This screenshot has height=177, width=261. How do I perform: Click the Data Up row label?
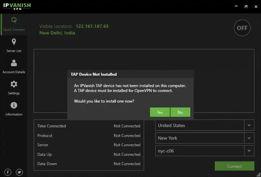coord(44,155)
